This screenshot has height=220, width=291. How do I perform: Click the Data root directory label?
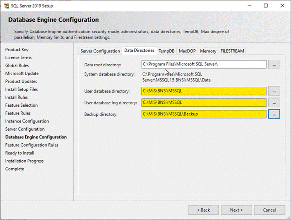[103, 65]
